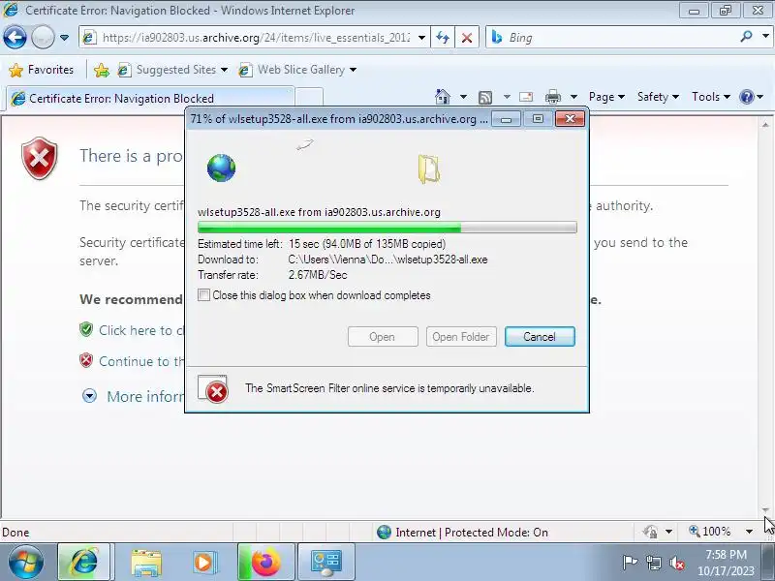Click the 'Click here to close' link
Viewport: 775px width, 581px height.
140,330
